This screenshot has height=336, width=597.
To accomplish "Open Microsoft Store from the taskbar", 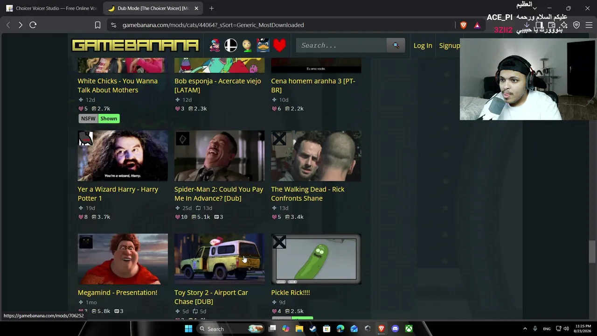I will [x=326, y=329].
